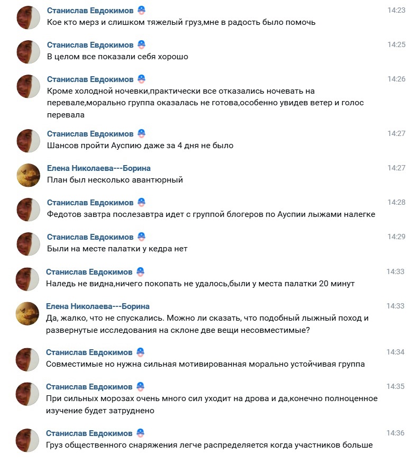Image resolution: width=420 pixels, height=463 pixels.
Task: Open Елена Николаева---Борина name above "Да, жалко"
Action: (x=98, y=306)
